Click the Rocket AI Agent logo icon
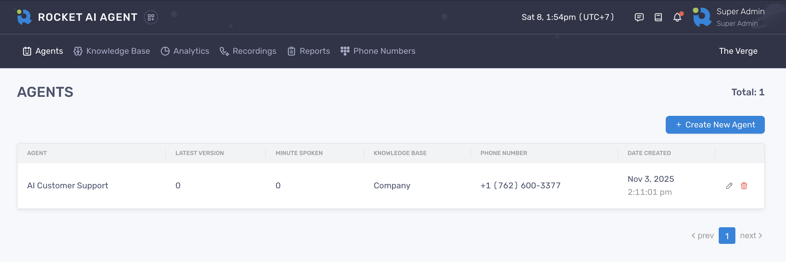 (24, 17)
